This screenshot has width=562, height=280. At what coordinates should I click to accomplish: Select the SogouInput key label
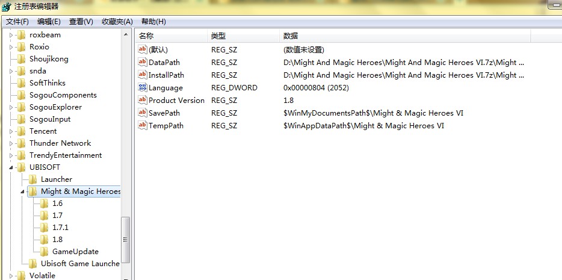[x=50, y=119]
